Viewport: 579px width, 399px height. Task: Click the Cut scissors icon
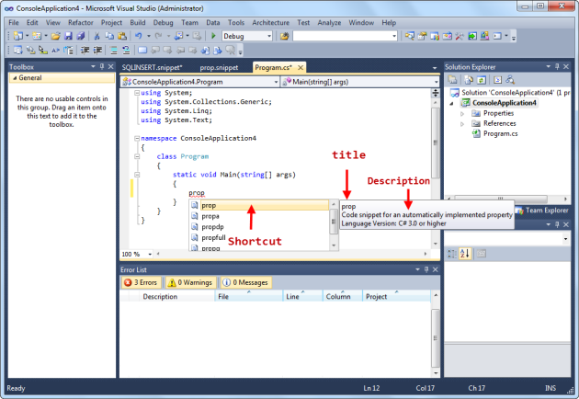click(x=96, y=36)
